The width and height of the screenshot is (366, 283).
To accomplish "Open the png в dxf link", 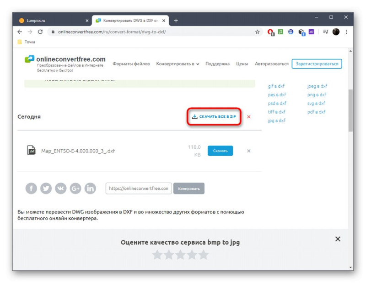I will [317, 94].
